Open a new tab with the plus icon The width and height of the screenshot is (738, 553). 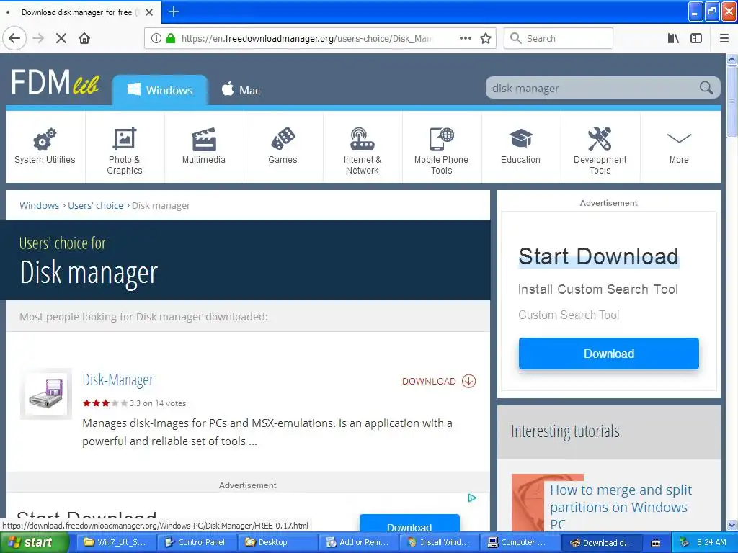174,12
